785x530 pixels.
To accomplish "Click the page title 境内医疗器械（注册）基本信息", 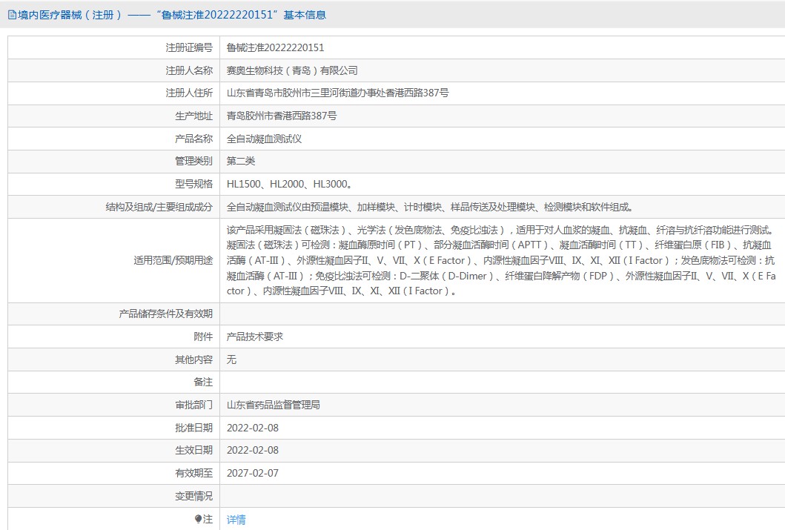I will tap(172, 15).
